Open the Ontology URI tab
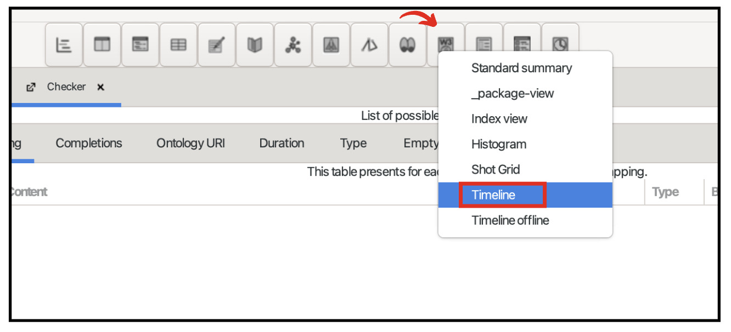The image size is (731, 332). (x=191, y=144)
